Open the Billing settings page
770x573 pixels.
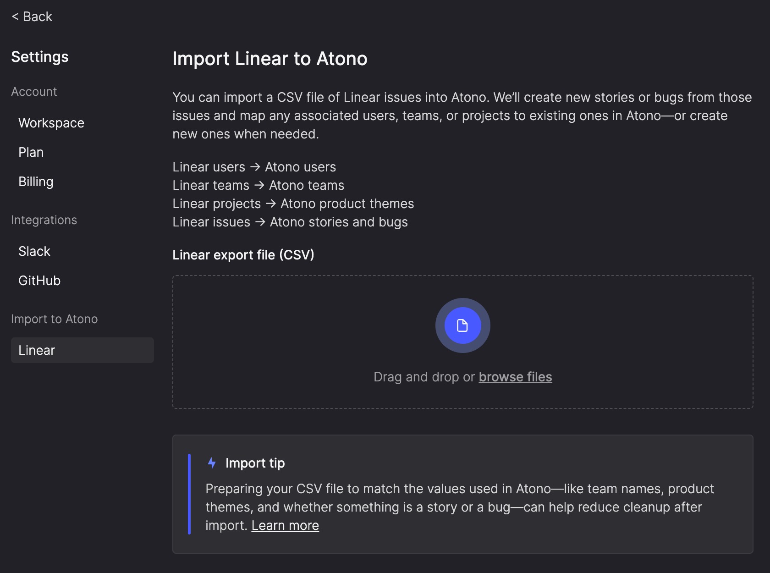36,182
